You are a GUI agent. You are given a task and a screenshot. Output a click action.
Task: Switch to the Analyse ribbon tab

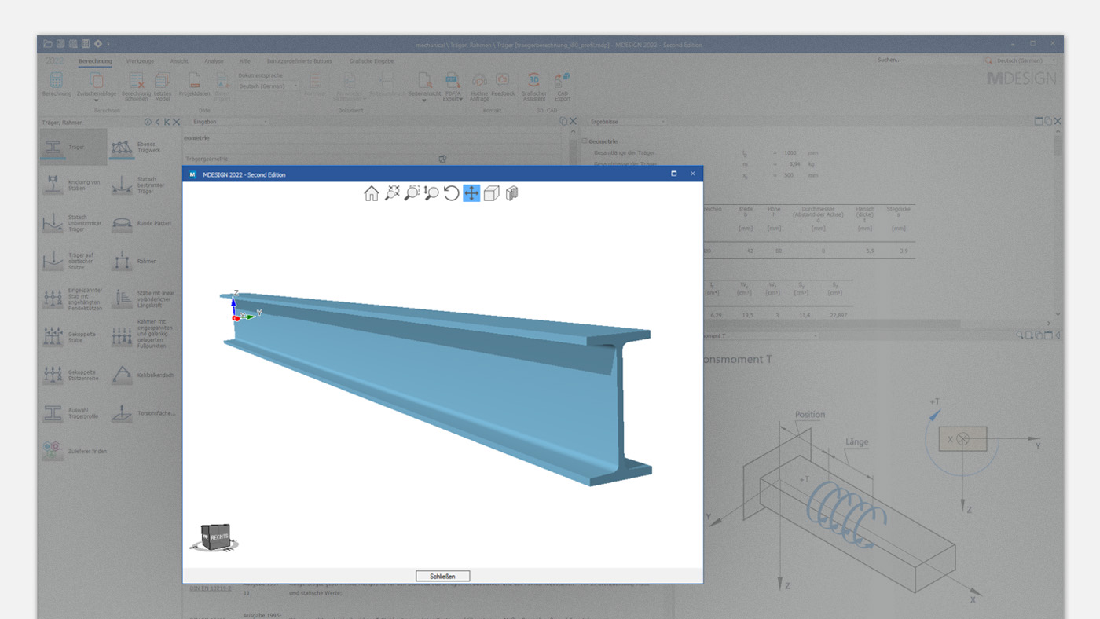click(x=214, y=61)
